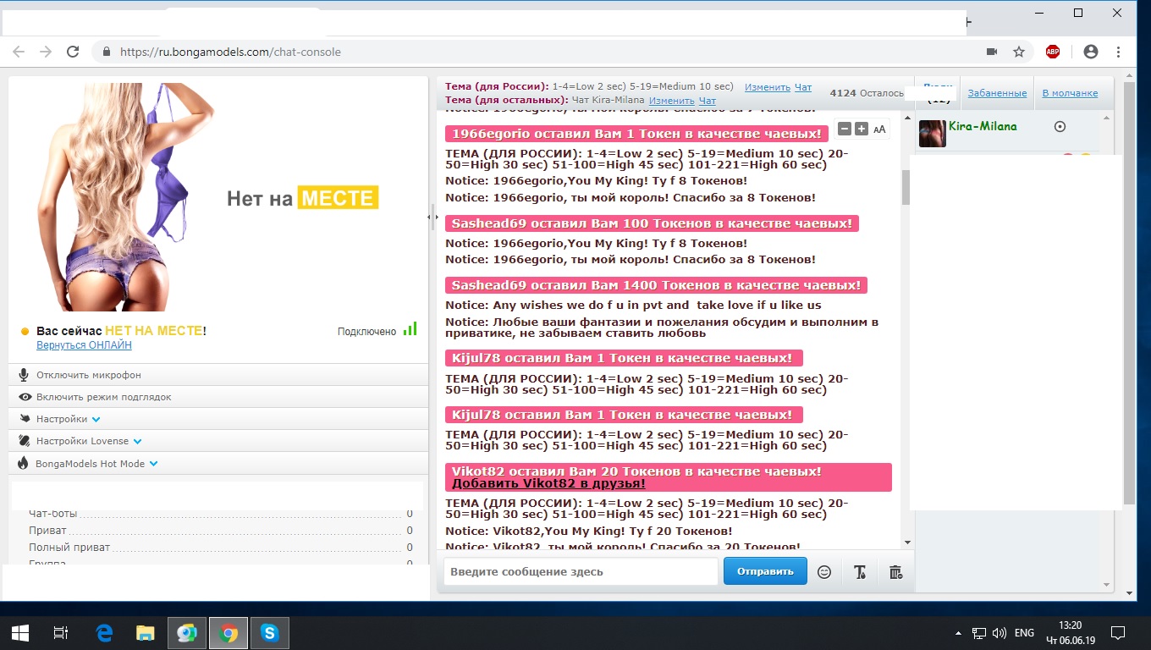Click the Вернуться ОНЛАЙН link

[84, 345]
